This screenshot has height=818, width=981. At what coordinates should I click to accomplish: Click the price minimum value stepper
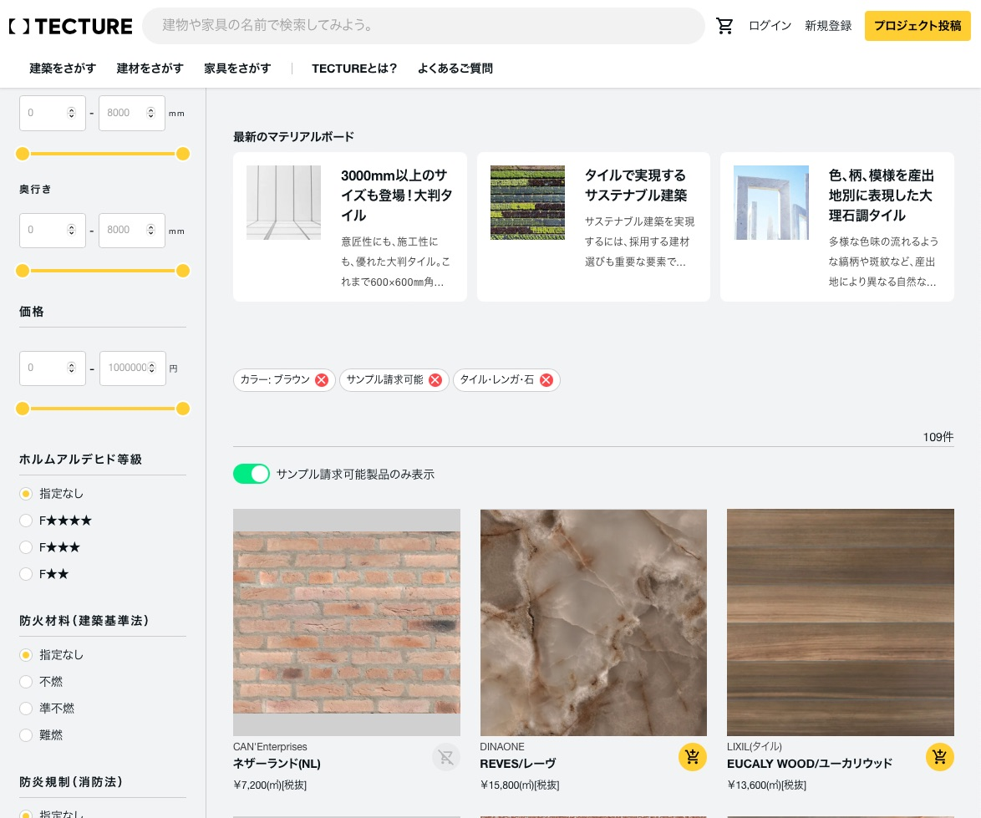tap(71, 368)
